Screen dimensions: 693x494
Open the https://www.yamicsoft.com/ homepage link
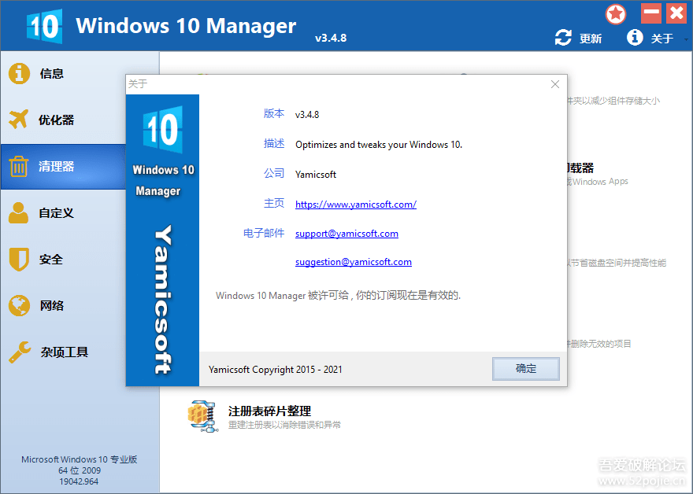[x=356, y=205]
